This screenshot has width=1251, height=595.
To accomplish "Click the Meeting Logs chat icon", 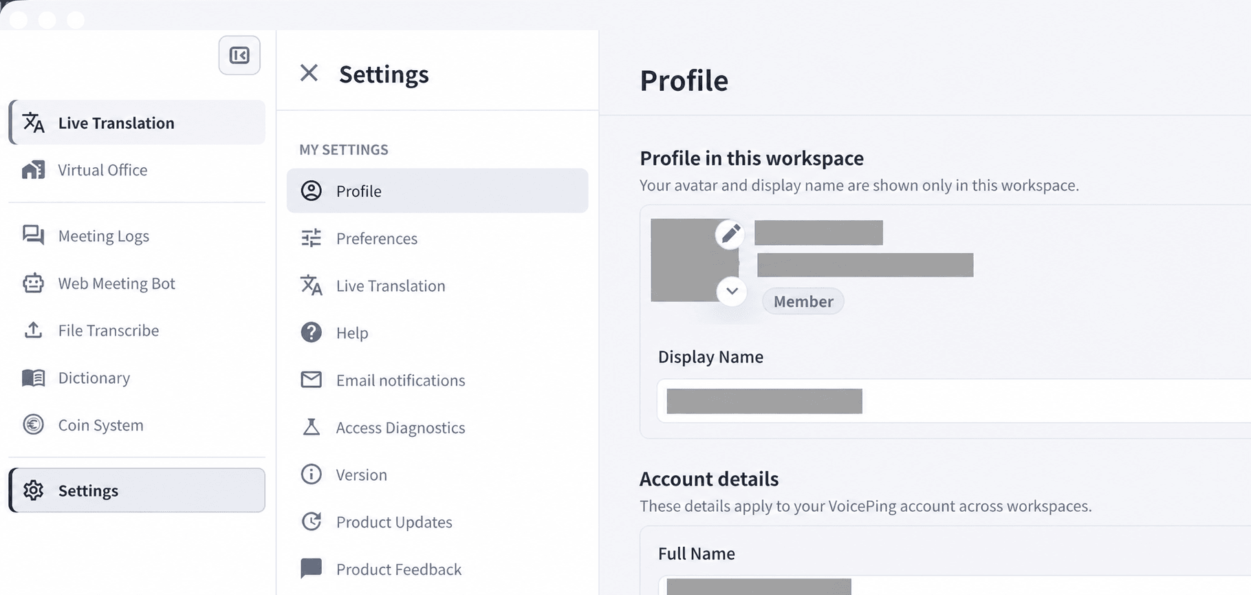I will [33, 235].
